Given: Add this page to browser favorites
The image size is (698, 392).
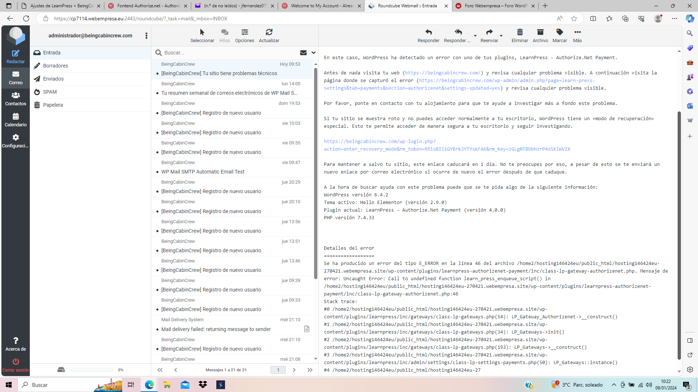Looking at the screenshot, I should pos(574,19).
